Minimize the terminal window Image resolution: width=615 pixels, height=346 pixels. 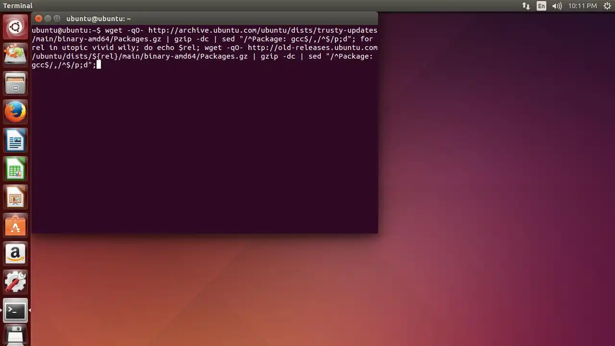[48, 18]
